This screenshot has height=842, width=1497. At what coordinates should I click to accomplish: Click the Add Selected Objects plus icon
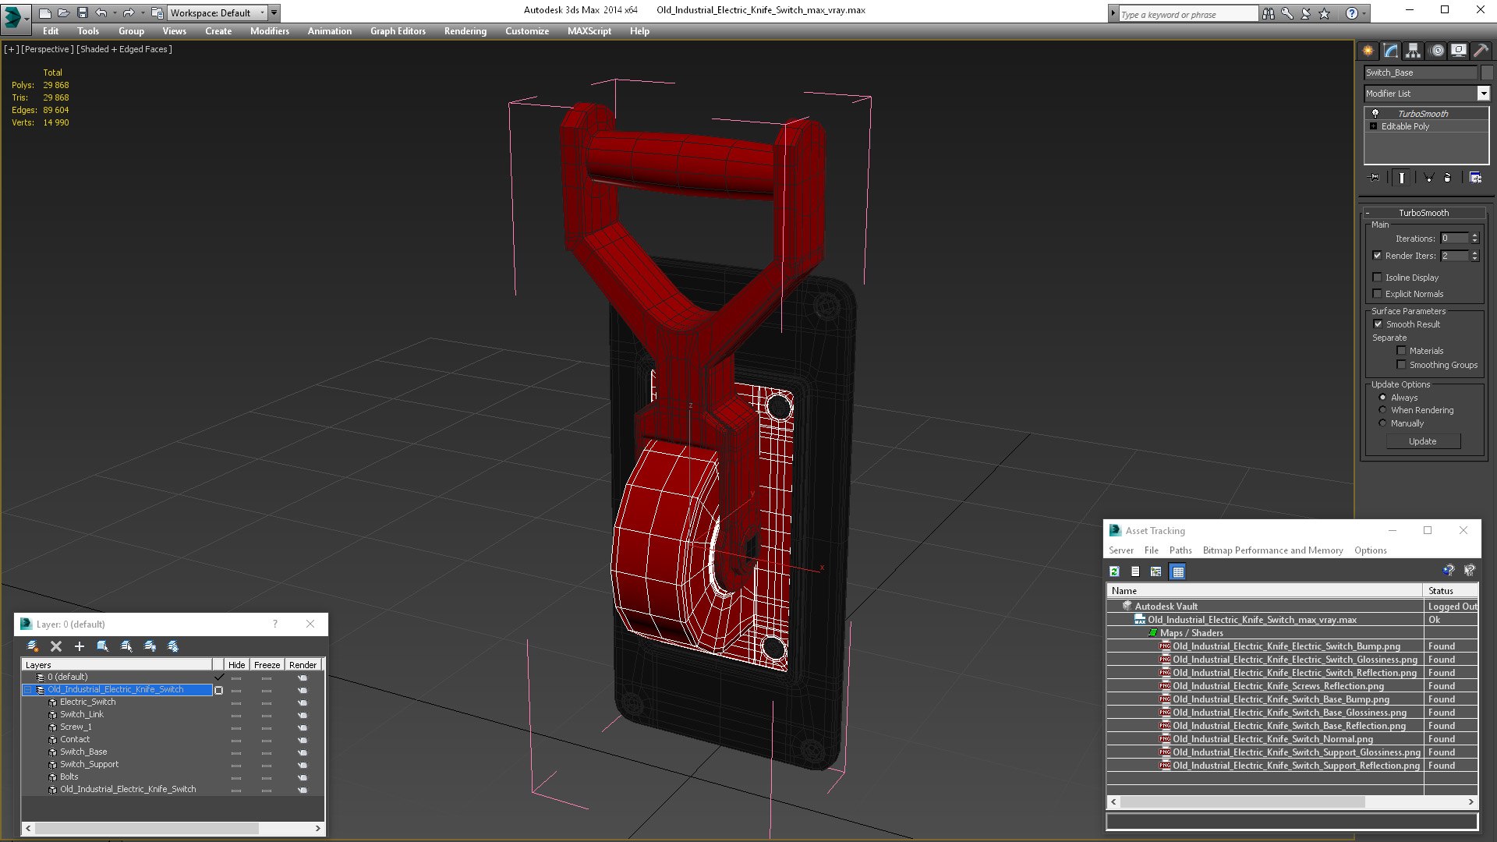tap(79, 646)
